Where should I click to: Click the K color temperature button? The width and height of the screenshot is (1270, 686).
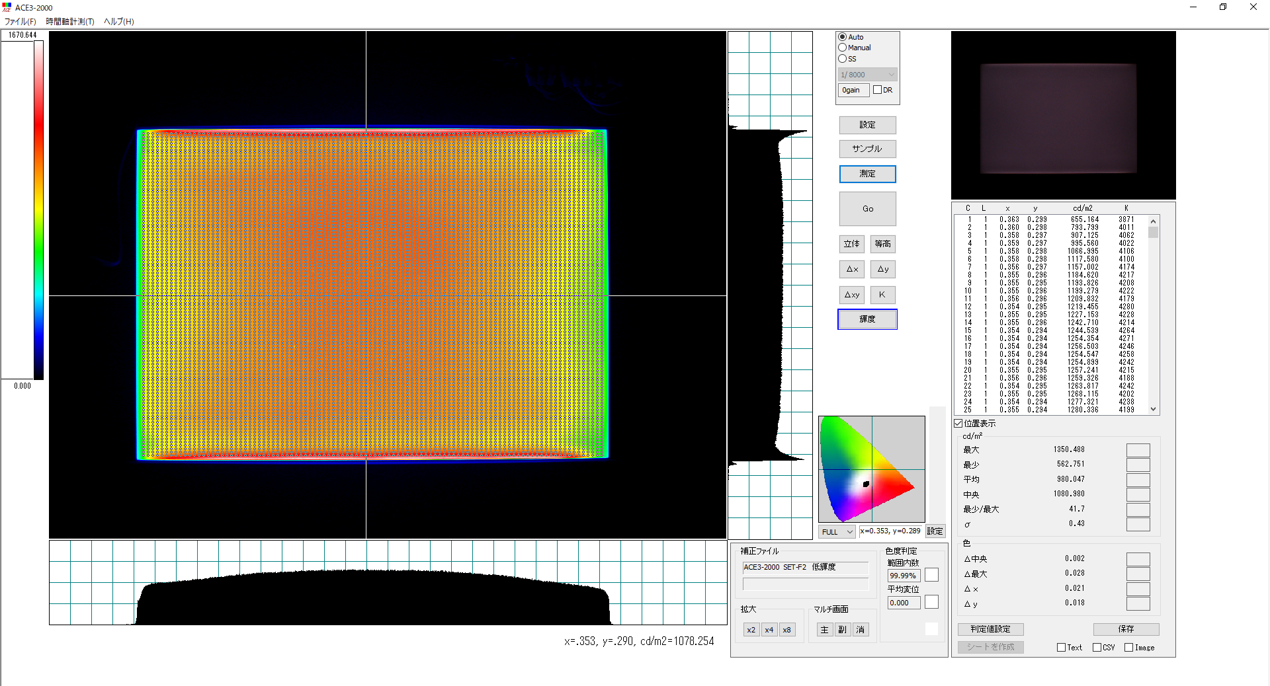click(882, 295)
